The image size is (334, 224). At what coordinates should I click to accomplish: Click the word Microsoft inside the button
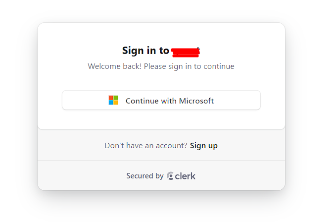pyautogui.click(x=196, y=101)
